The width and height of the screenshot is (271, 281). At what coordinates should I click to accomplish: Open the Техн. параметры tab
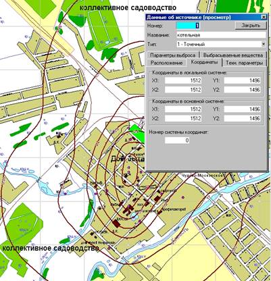click(x=245, y=63)
